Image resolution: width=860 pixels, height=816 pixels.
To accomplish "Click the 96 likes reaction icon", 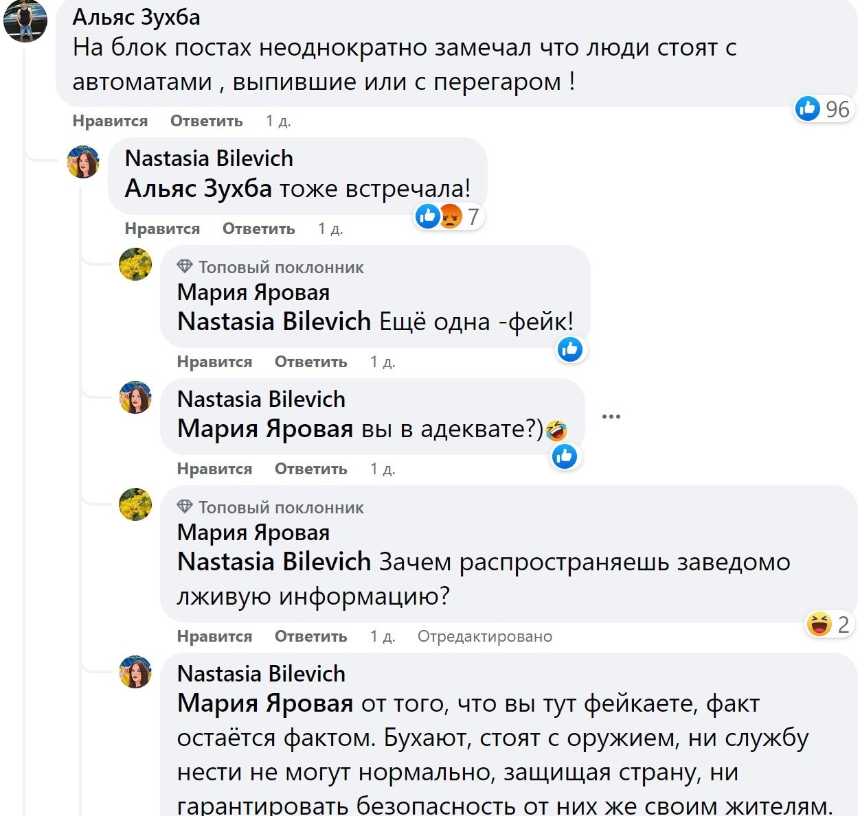I will 807,108.
